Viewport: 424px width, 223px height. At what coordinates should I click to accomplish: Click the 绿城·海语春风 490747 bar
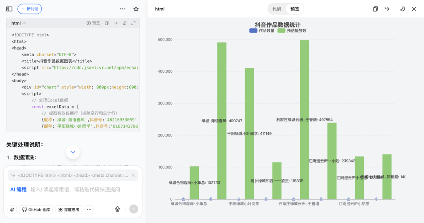(222, 121)
